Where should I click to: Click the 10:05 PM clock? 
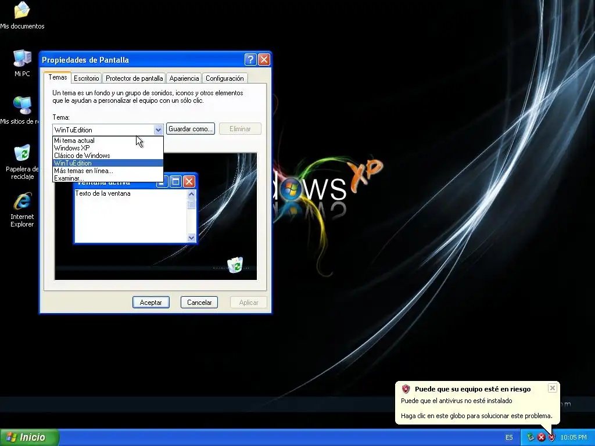(574, 437)
